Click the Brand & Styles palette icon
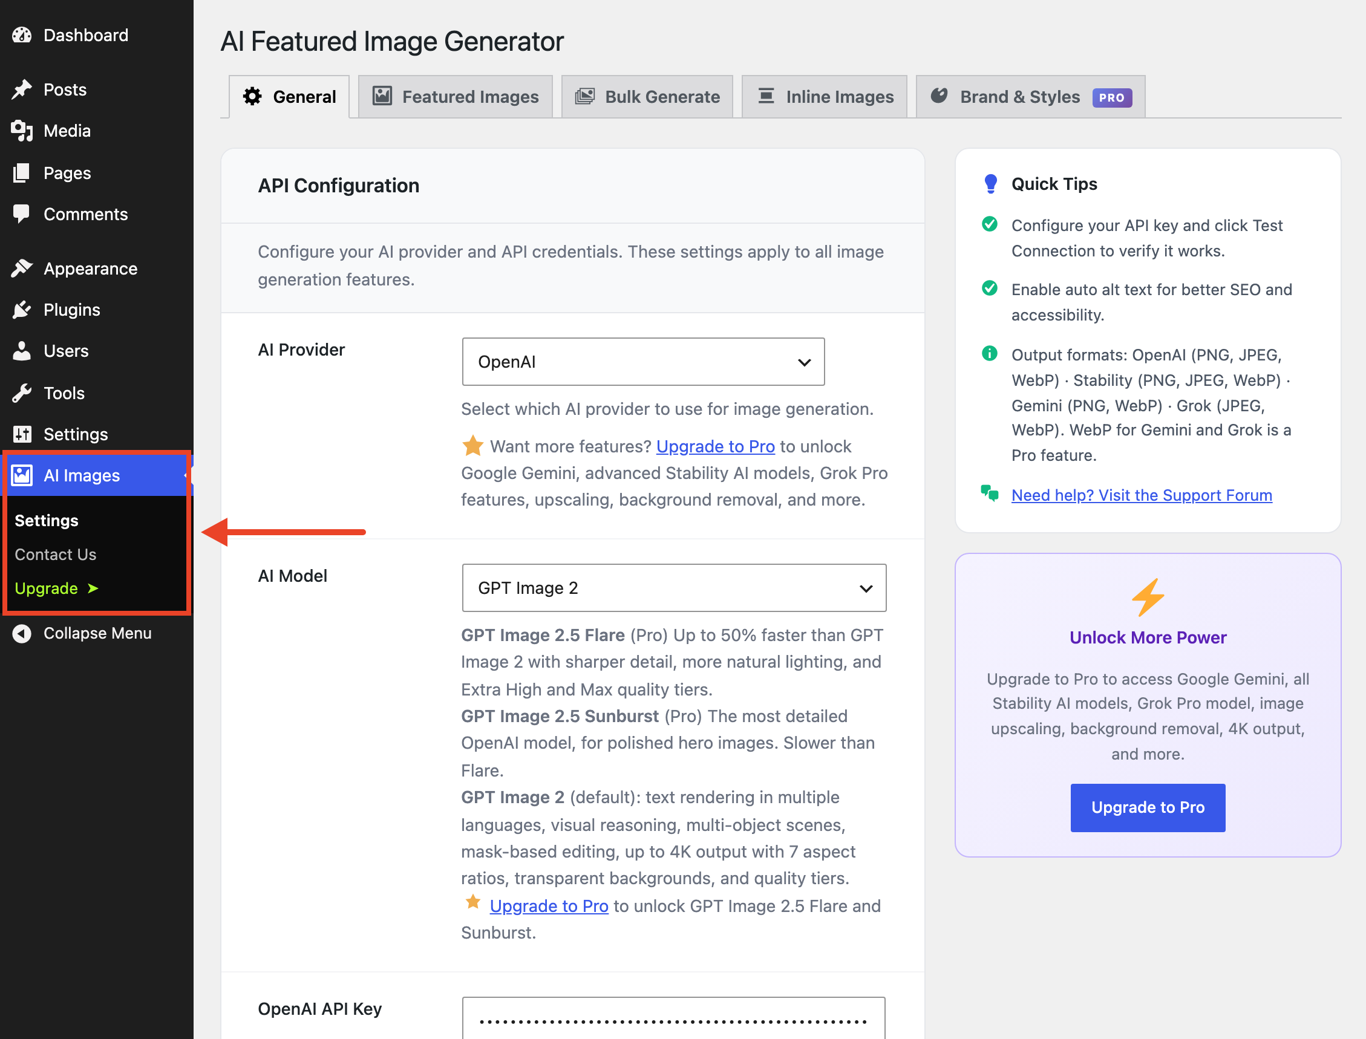The height and width of the screenshot is (1039, 1366). (939, 96)
